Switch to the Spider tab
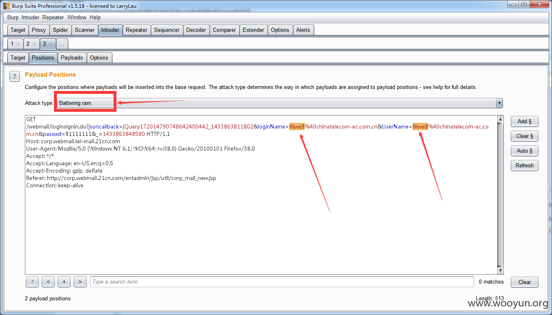552x315 pixels. 60,30
